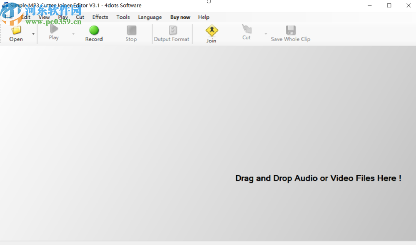Expand the Cut button dropdown arrow
This screenshot has width=416, height=245.
[266, 34]
